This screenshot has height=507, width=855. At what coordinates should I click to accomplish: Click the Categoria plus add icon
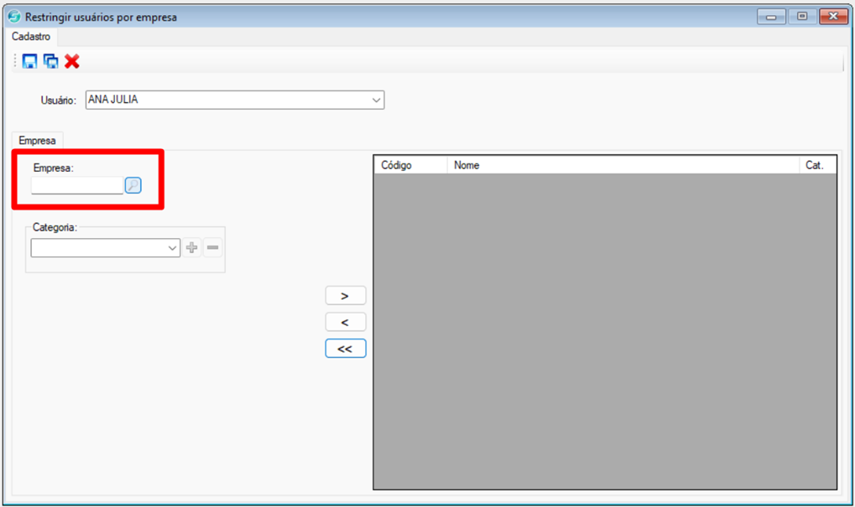[191, 248]
